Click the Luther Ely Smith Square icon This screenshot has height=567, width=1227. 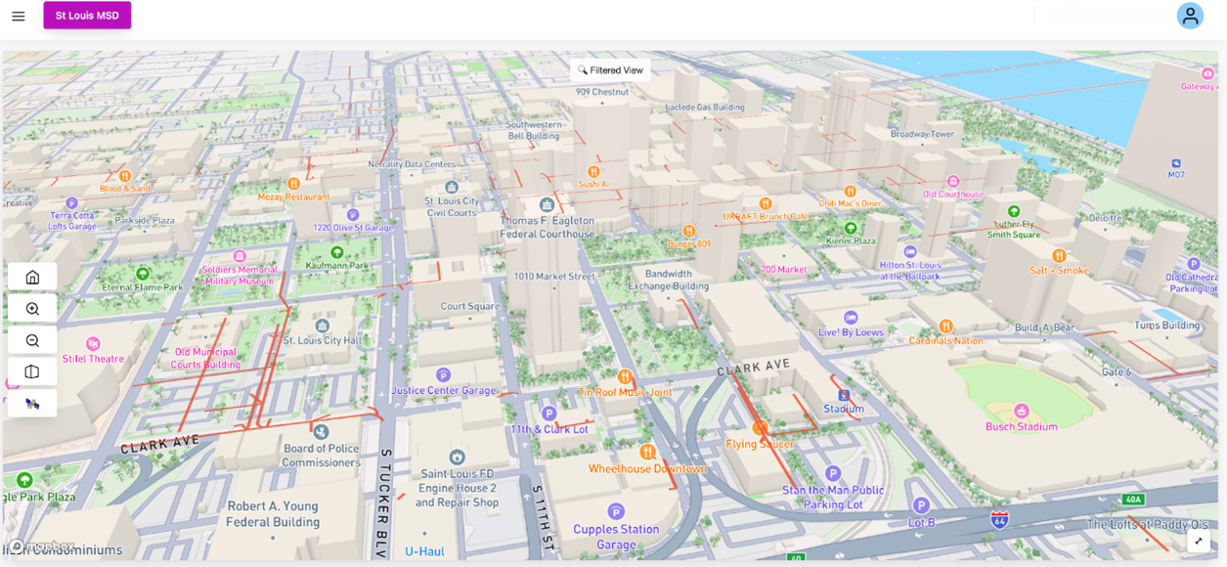tap(1014, 211)
